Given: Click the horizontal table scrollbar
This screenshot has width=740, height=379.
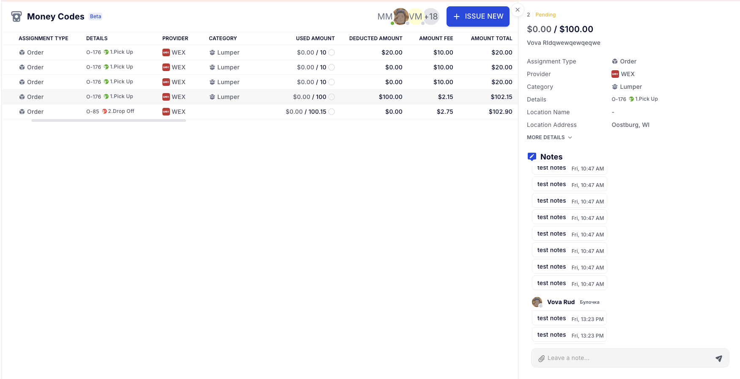Looking at the screenshot, I should tap(109, 121).
